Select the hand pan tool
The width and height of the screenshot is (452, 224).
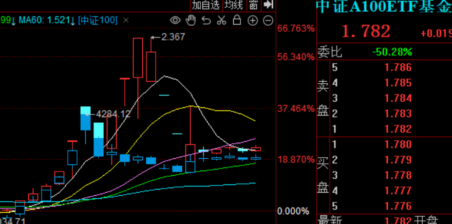click(x=191, y=21)
